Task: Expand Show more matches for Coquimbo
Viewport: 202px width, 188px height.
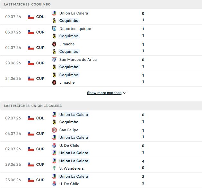Action: click(x=104, y=93)
